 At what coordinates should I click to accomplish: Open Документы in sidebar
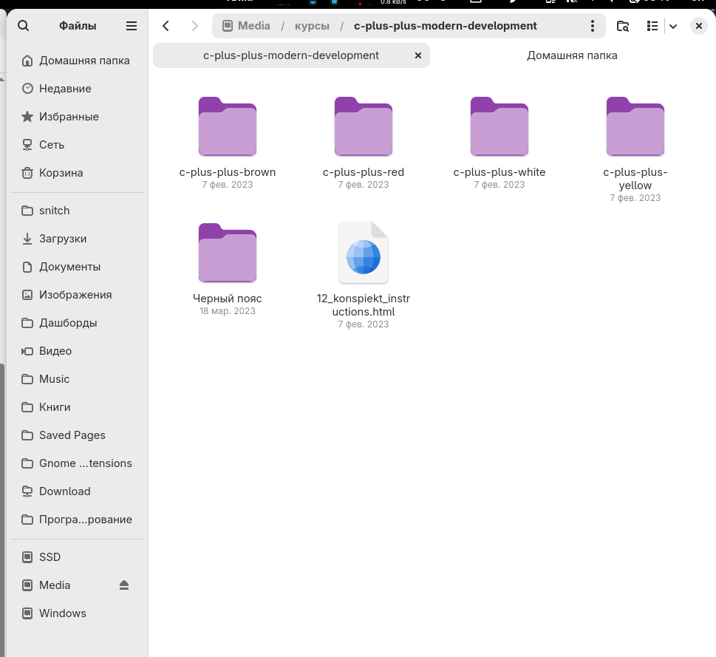tap(78, 267)
